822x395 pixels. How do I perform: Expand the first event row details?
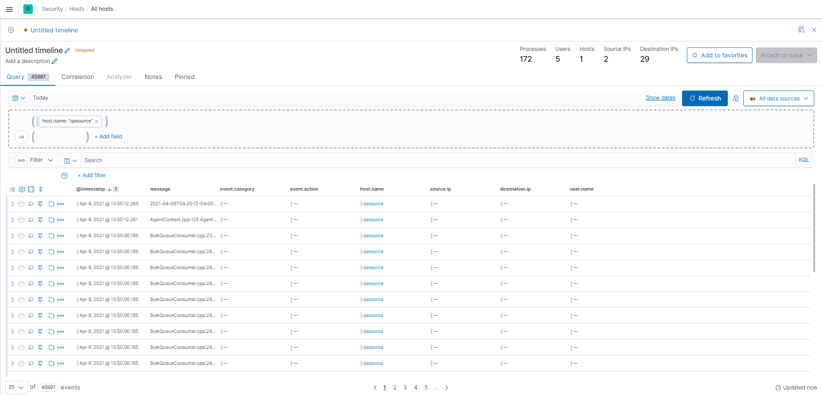[x=12, y=204]
